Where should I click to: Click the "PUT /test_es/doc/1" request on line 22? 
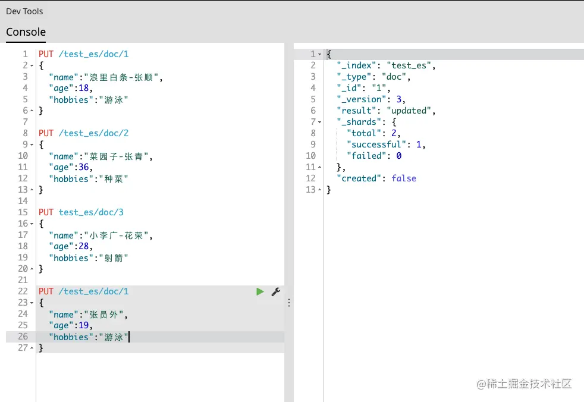[x=83, y=291]
